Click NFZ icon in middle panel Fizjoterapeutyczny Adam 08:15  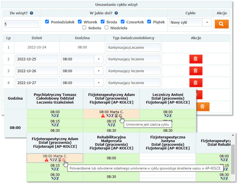click(111, 125)
